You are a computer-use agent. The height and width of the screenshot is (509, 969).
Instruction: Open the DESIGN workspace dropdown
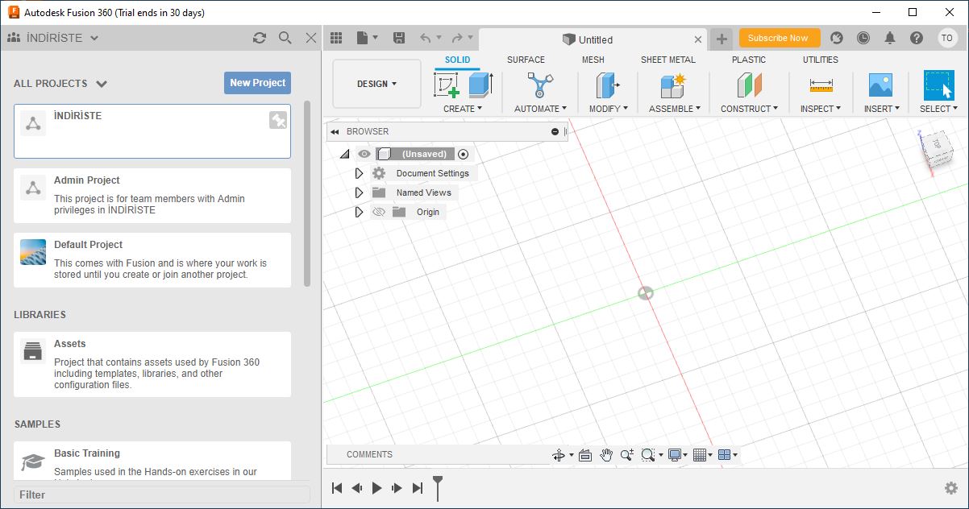[x=376, y=84]
